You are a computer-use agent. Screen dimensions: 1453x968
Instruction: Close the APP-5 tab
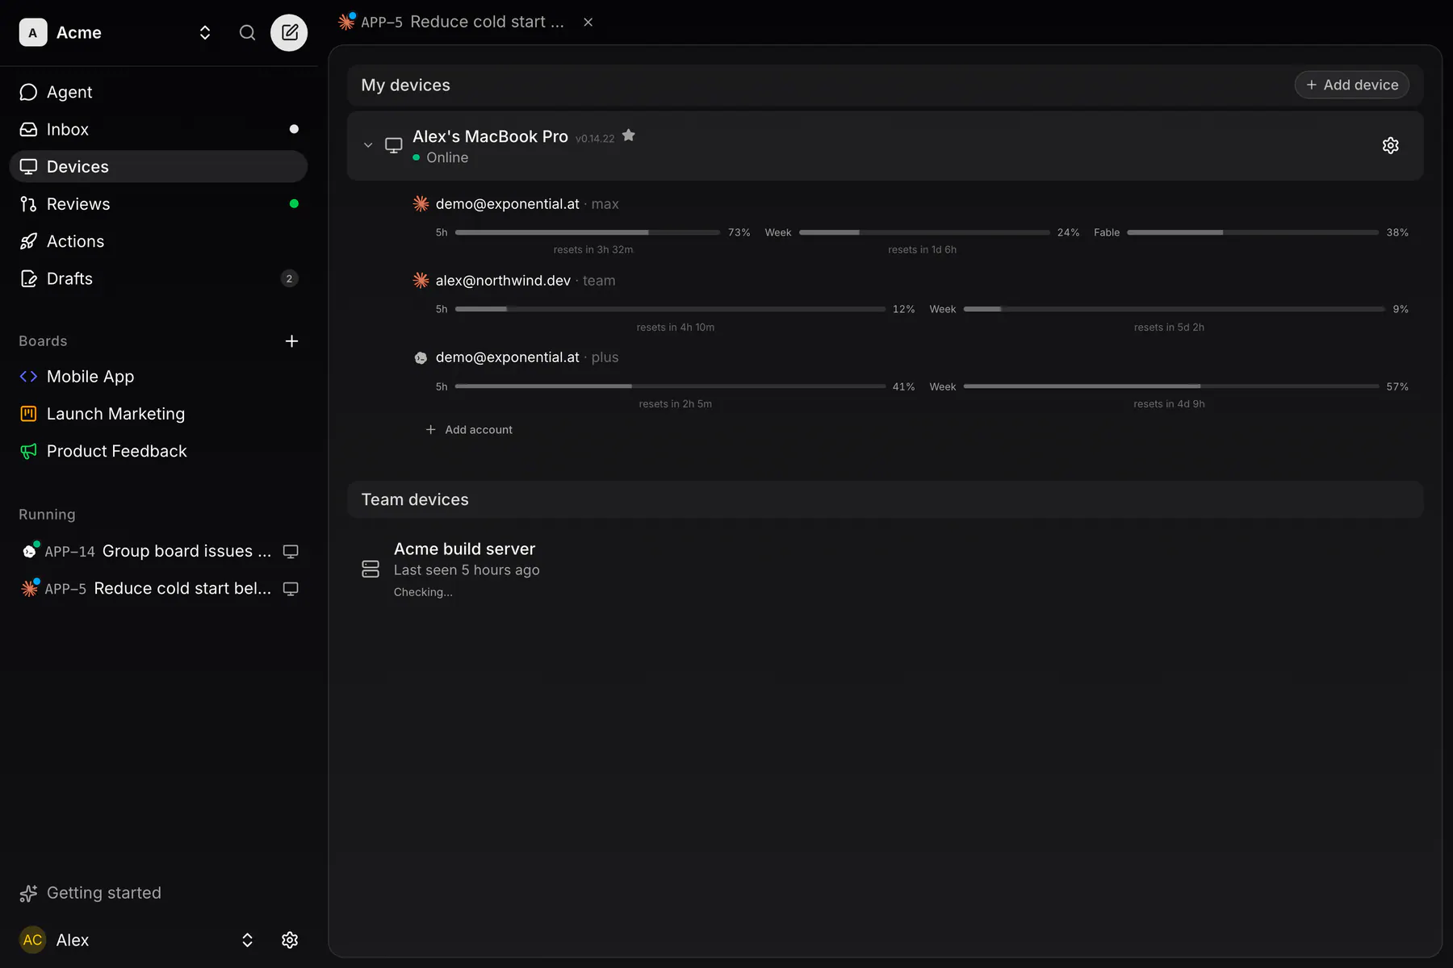pos(588,22)
